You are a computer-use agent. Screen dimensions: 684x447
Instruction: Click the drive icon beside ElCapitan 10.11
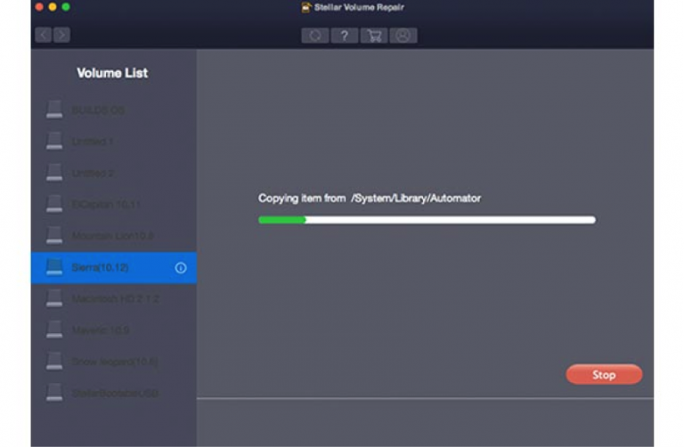(54, 204)
